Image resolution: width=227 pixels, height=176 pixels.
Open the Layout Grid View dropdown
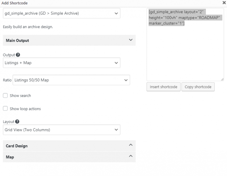tap(61, 129)
